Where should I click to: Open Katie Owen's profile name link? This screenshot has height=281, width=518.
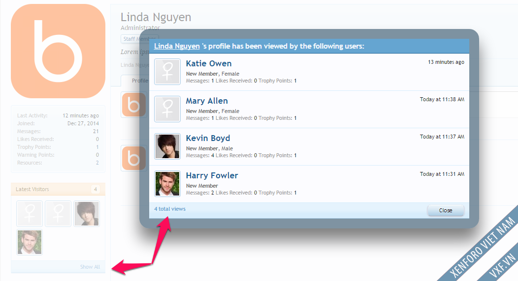208,63
